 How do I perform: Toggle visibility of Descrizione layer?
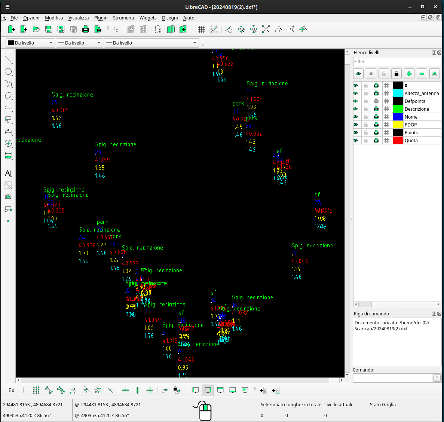[356, 109]
